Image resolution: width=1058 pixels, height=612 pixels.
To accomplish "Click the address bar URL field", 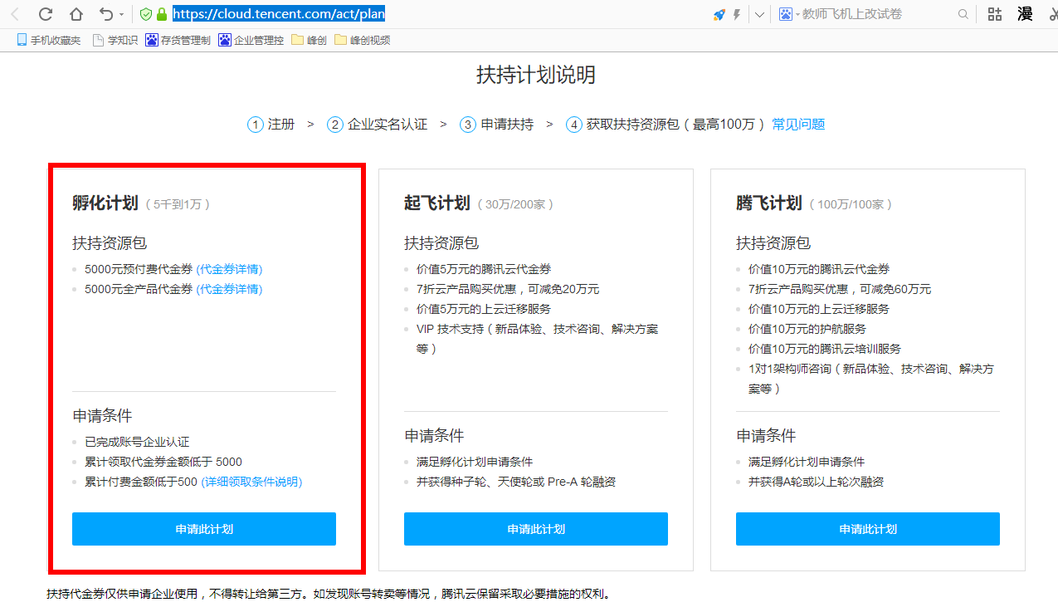I will 440,14.
